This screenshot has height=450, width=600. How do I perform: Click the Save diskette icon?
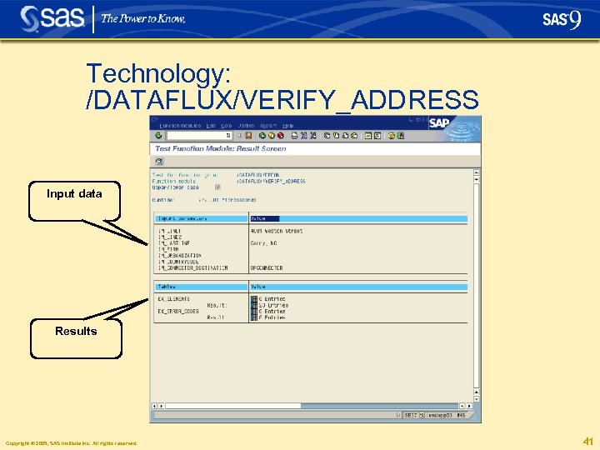(248, 136)
